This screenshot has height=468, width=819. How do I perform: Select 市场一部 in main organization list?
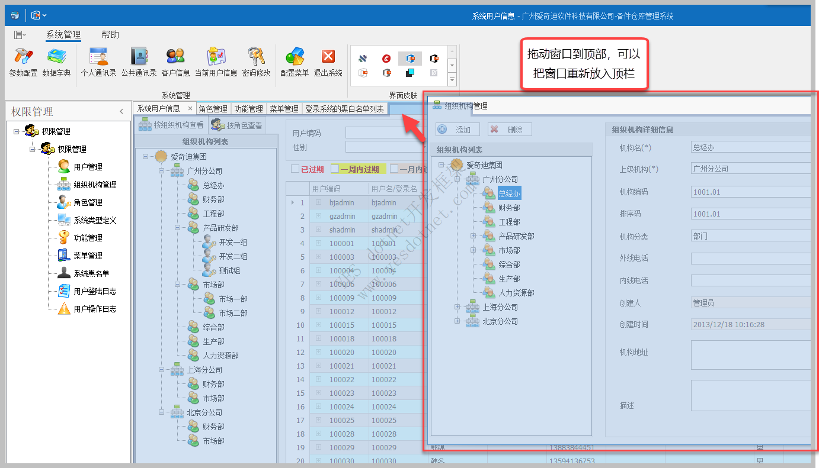coord(233,299)
